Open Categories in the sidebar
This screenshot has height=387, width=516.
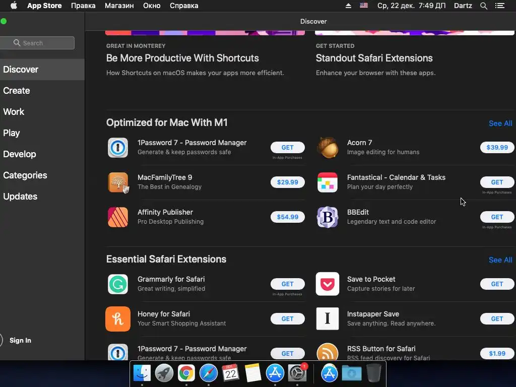tap(42, 175)
